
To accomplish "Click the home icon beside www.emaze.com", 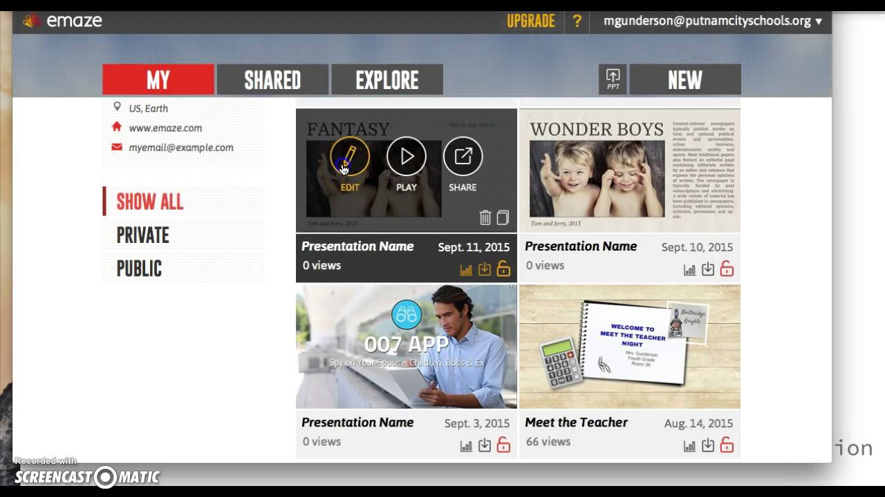I will tap(117, 127).
